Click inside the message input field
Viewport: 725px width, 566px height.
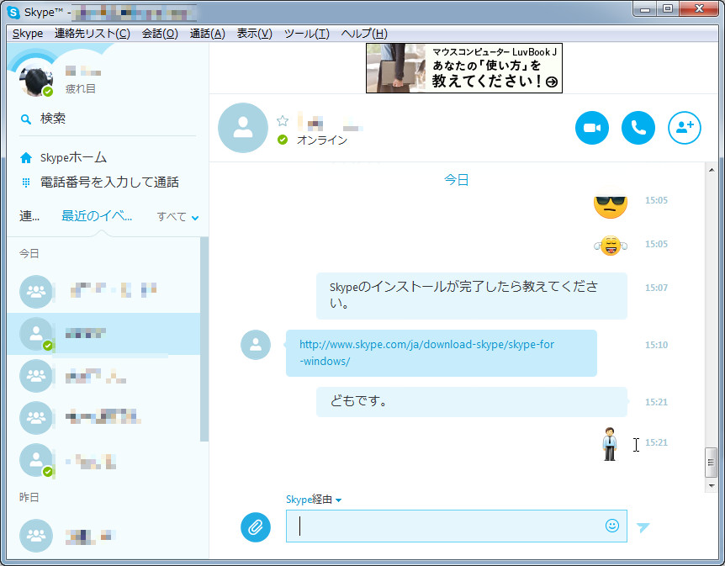454,526
